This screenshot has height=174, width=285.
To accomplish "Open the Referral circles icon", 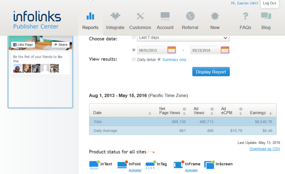I will tap(190, 16).
